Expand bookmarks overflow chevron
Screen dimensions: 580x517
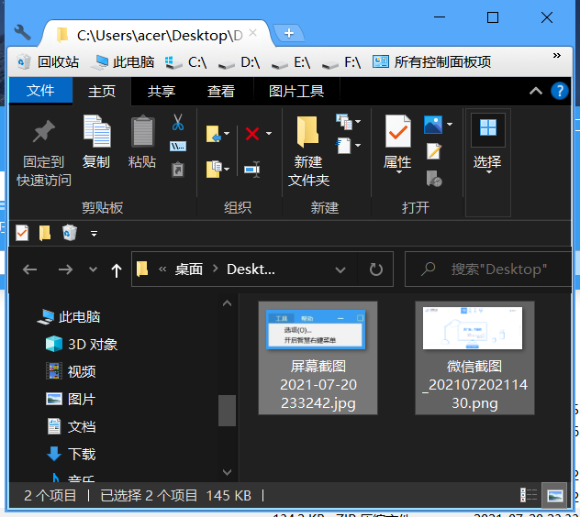pyautogui.click(x=556, y=55)
